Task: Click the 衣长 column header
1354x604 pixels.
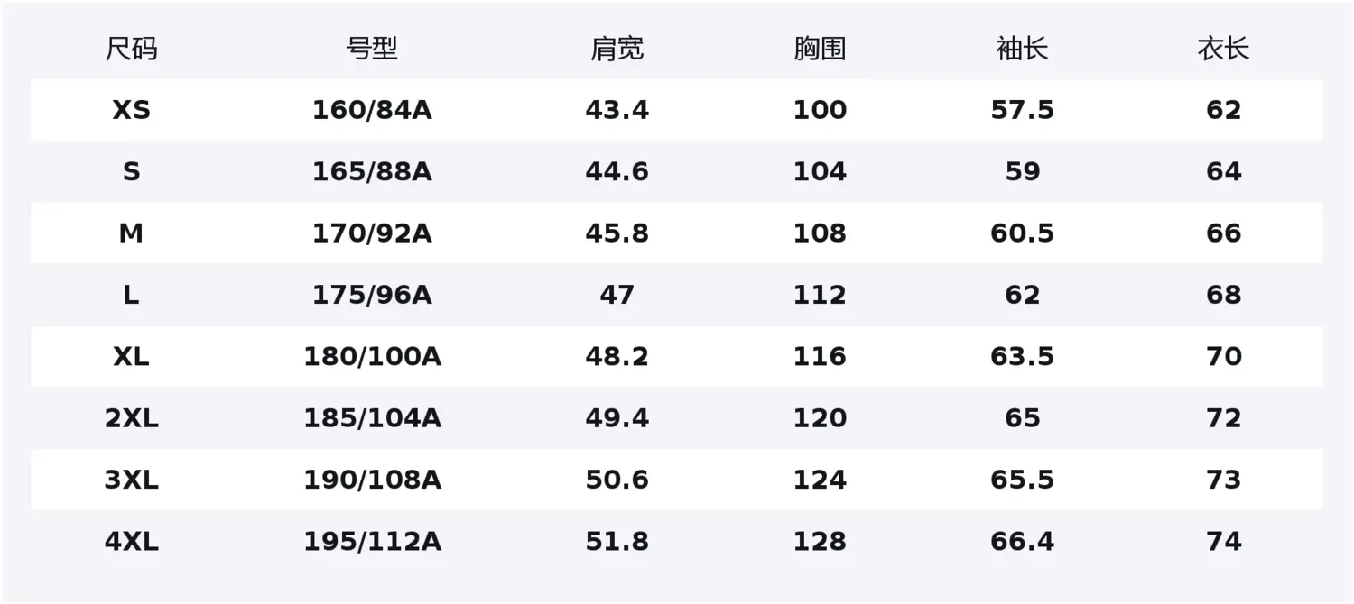Action: (1223, 49)
